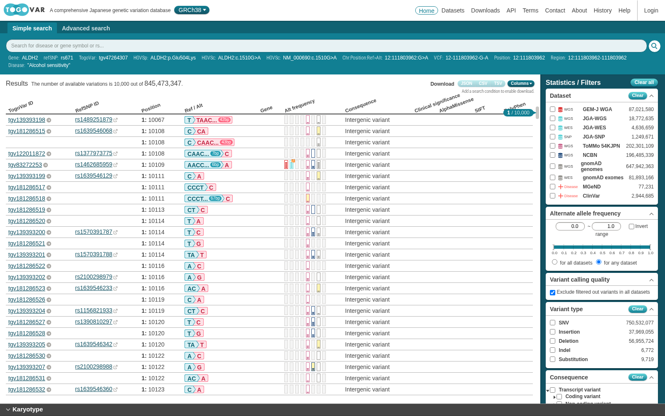Click external link icon beside rs1639546068

point(116,131)
